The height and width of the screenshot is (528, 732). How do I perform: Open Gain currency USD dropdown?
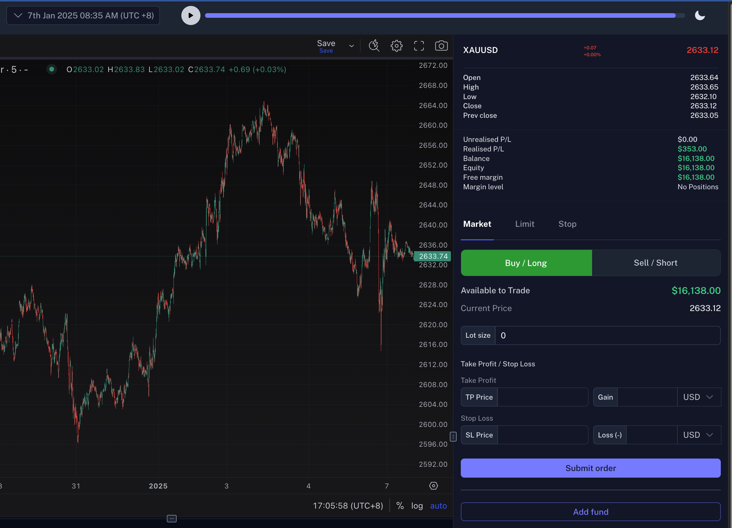[x=699, y=397]
